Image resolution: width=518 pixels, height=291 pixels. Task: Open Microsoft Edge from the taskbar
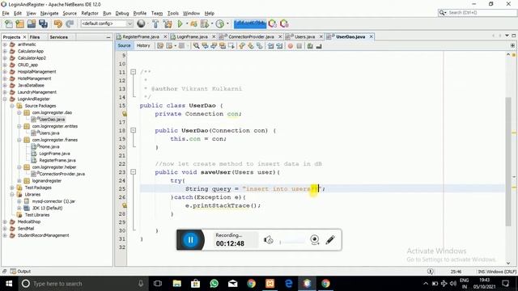coord(288,284)
